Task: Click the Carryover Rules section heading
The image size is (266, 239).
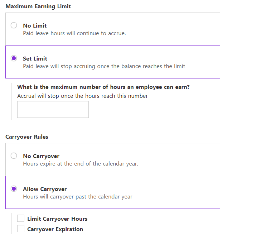Action: click(x=27, y=137)
